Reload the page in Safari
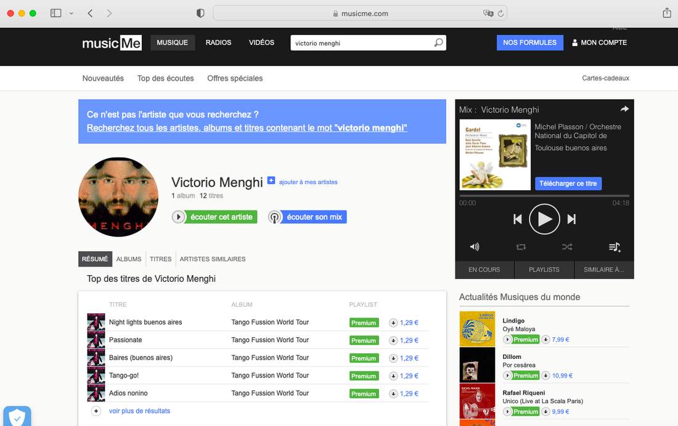Screen dimensions: 678x426 coord(500,14)
